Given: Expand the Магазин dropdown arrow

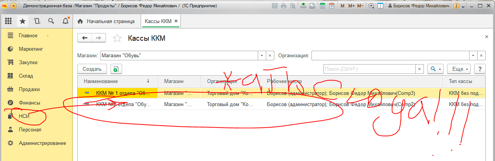Looking at the screenshot, I should pos(262,55).
